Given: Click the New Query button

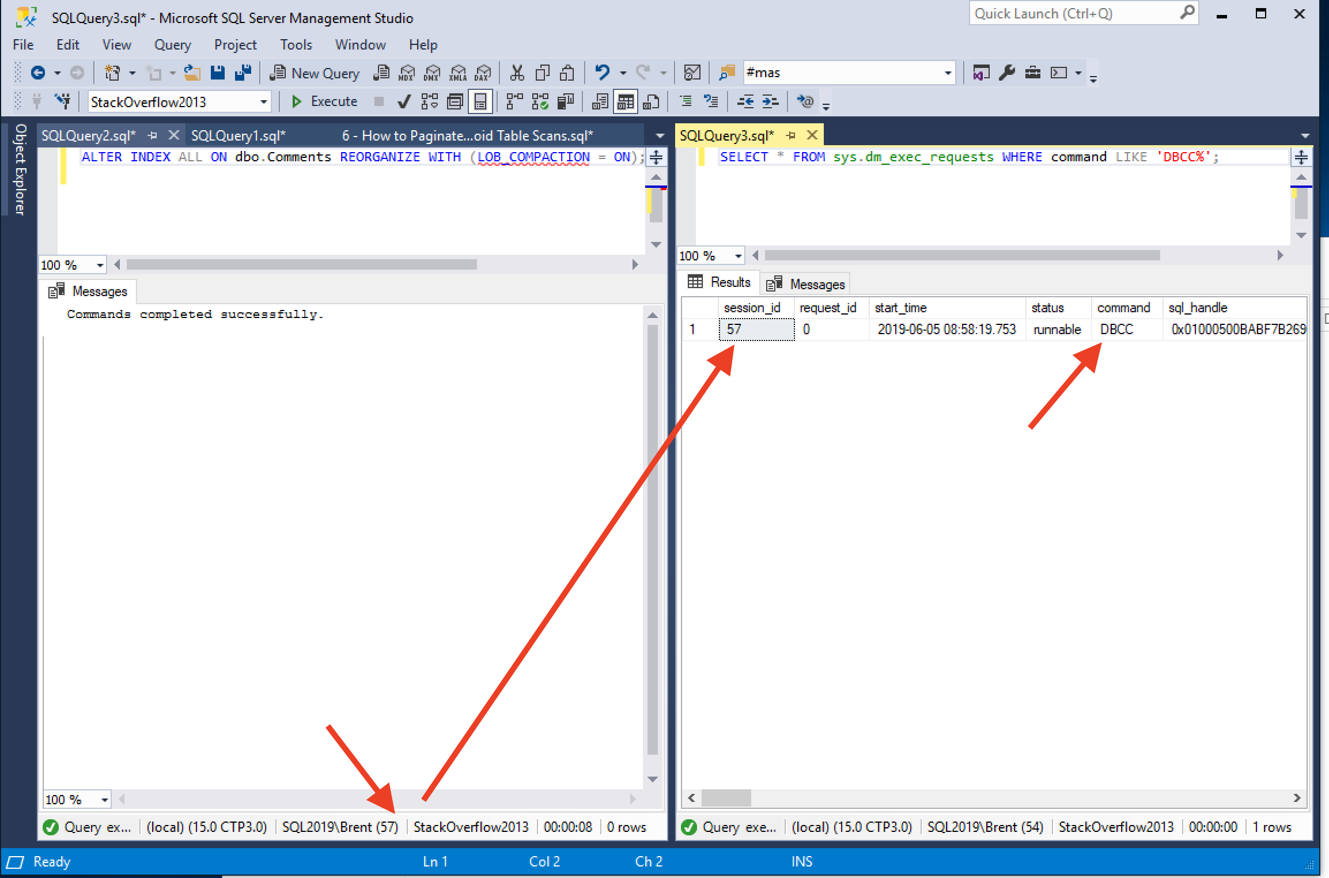Looking at the screenshot, I should click(315, 73).
